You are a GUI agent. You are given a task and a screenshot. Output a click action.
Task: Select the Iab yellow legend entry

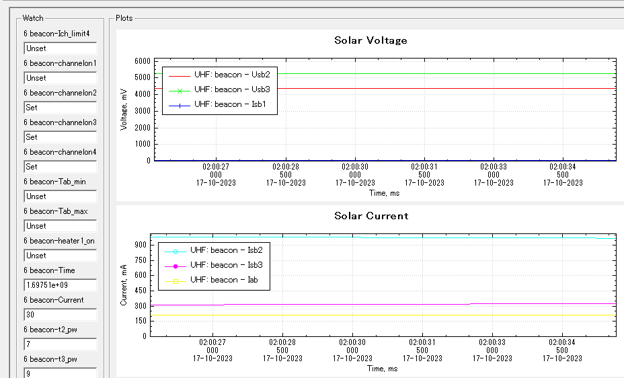[211, 280]
